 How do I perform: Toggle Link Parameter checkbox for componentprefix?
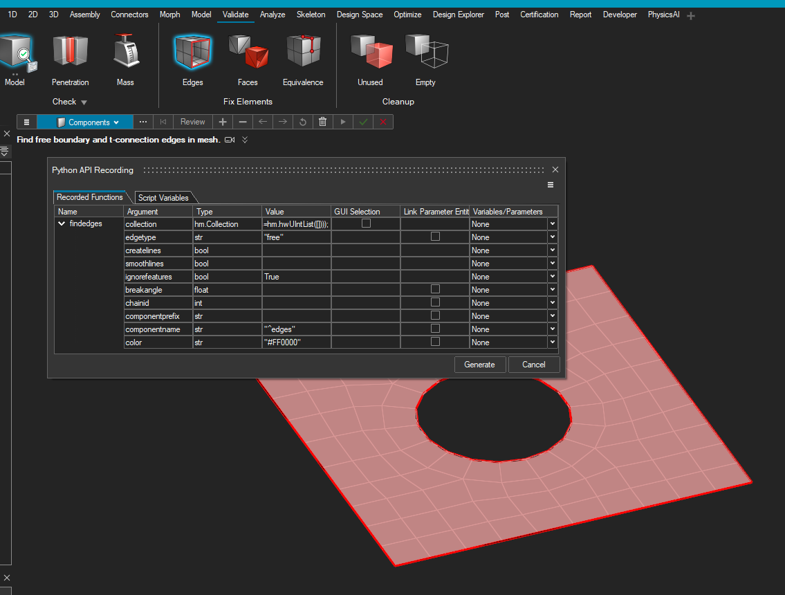(436, 315)
